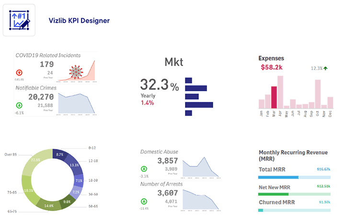The height and width of the screenshot is (223, 345).
Task: Click the Total MRR progress bar
Action: pyautogui.click(x=294, y=178)
